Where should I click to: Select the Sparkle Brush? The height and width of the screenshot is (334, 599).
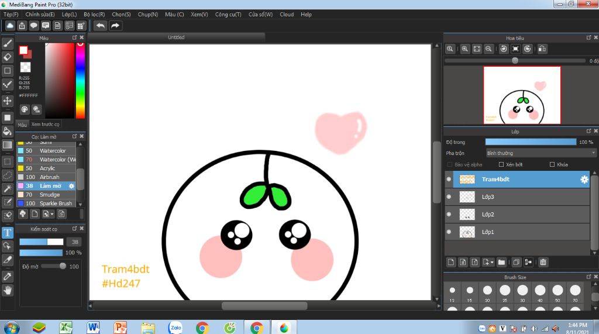[46, 204]
